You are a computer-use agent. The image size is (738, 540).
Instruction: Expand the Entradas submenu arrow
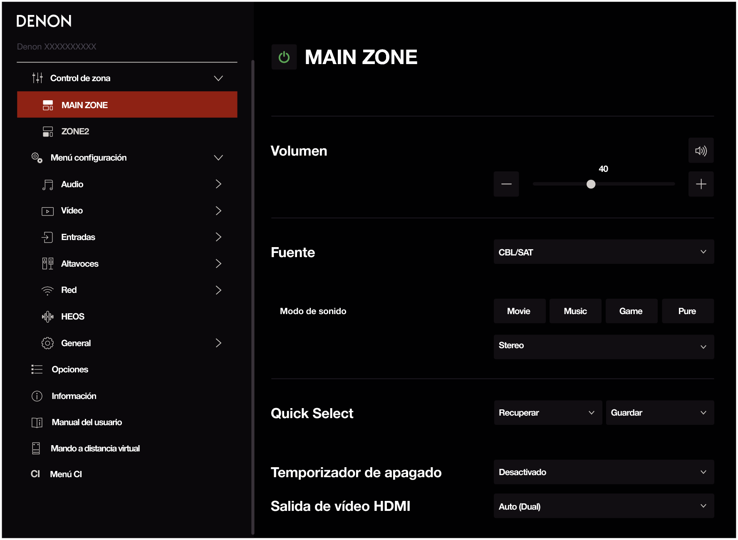point(218,237)
